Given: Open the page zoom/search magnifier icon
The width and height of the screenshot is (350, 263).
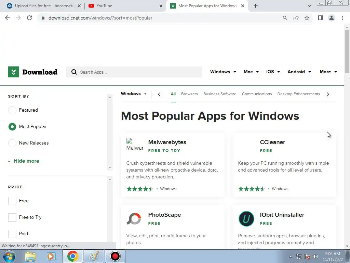Looking at the screenshot, I should tap(285, 18).
